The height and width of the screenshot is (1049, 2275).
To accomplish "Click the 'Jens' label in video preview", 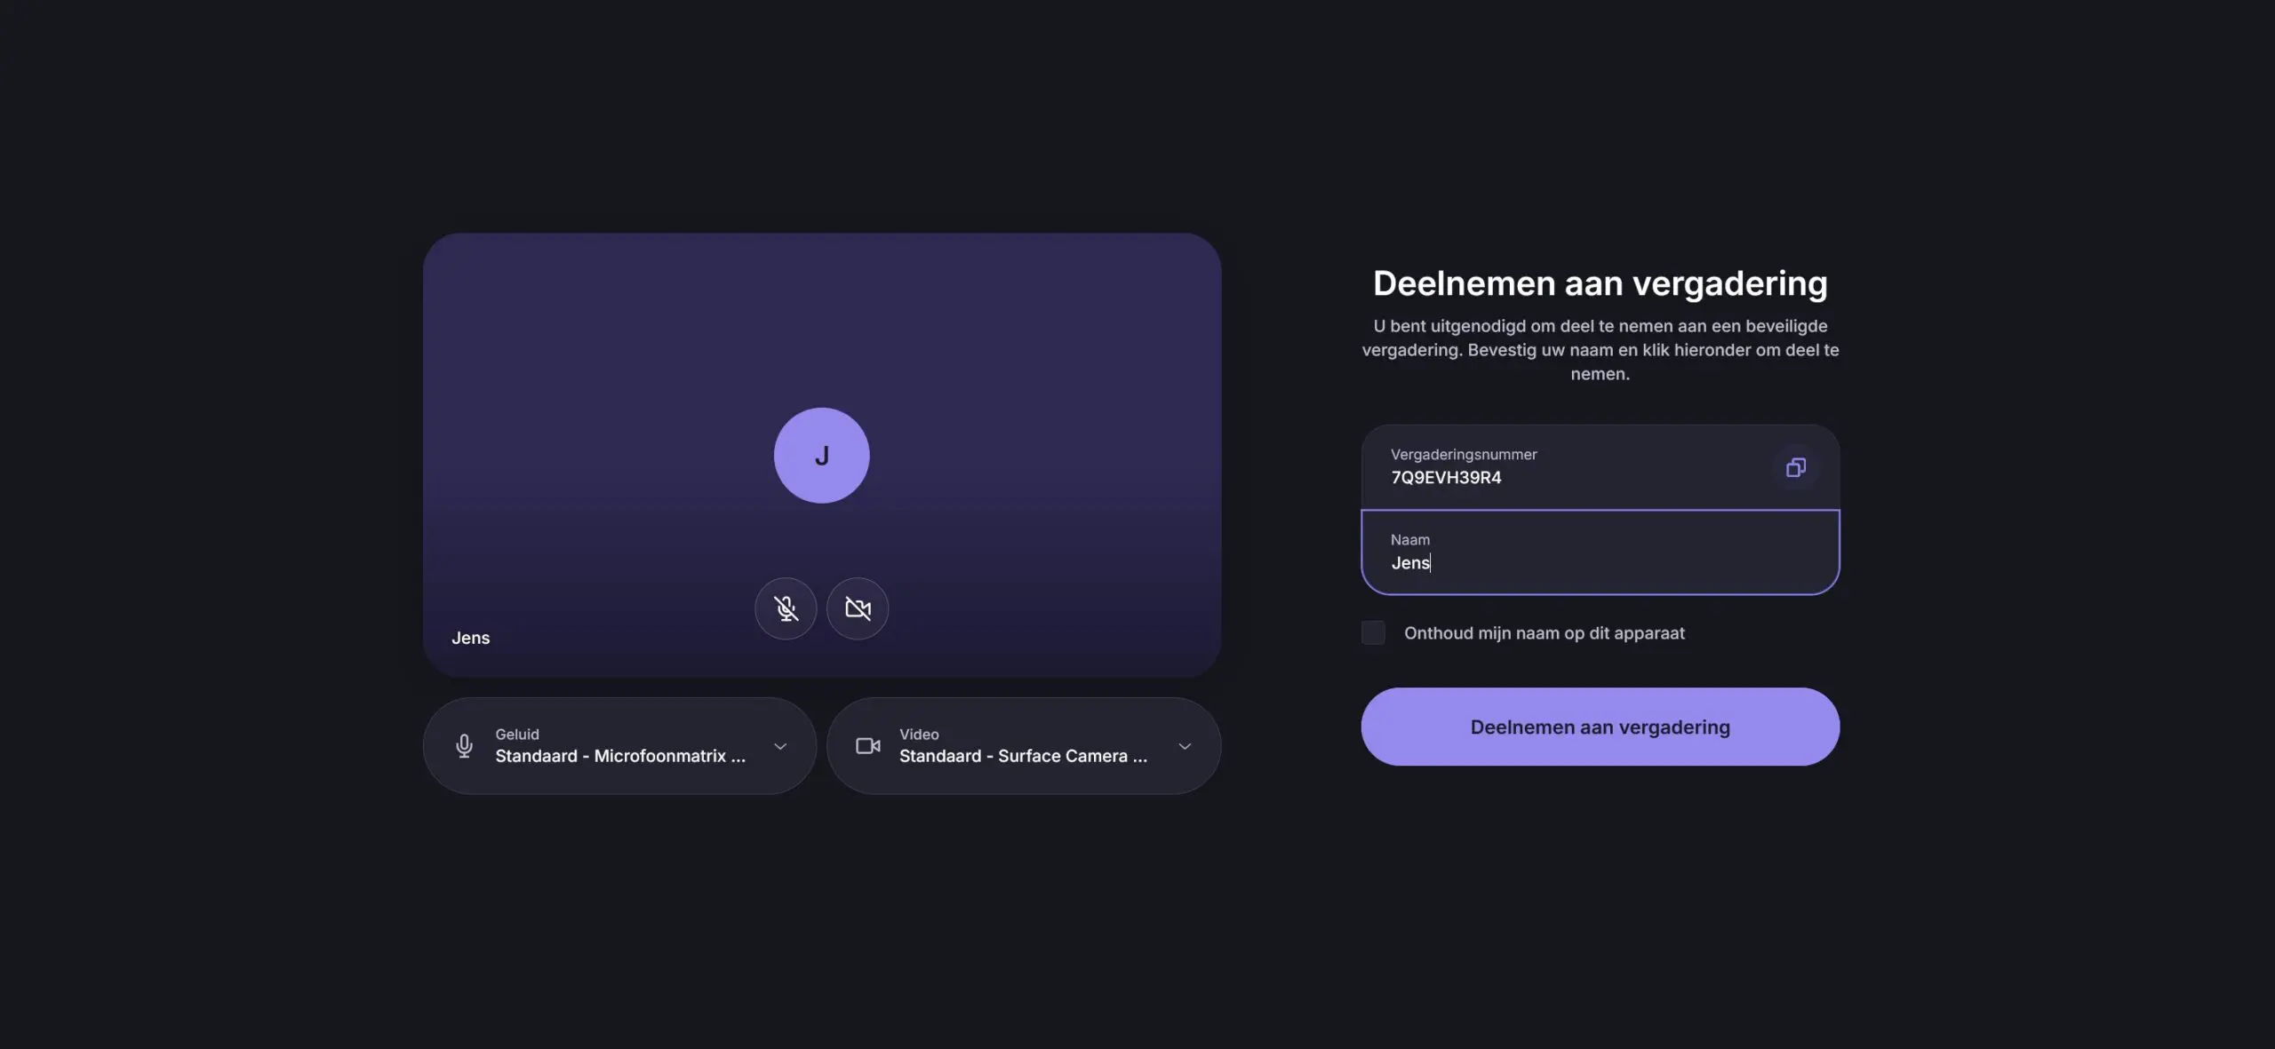I will (x=470, y=638).
